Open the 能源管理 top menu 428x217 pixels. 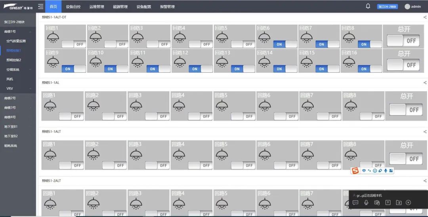120,7
